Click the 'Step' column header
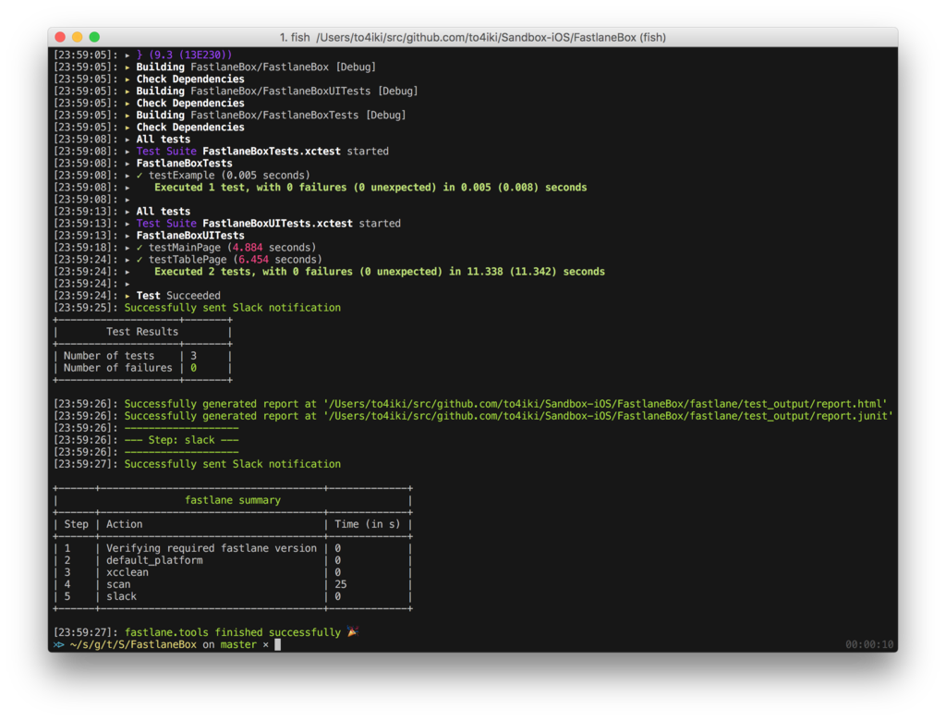The height and width of the screenshot is (721, 946). [x=76, y=524]
